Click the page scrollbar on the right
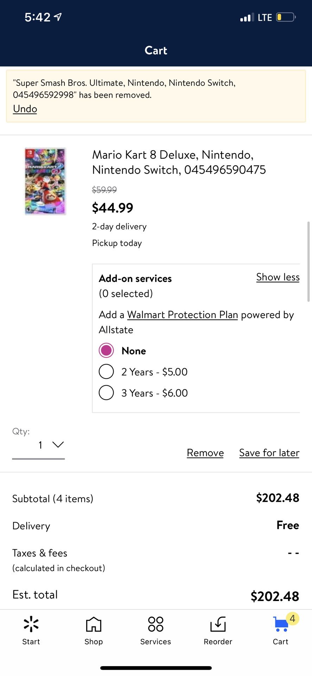 [x=308, y=262]
